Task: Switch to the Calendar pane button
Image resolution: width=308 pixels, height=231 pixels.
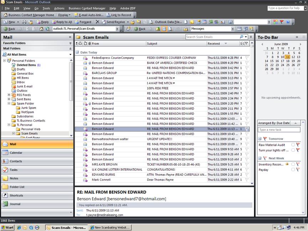Action: pos(16,153)
